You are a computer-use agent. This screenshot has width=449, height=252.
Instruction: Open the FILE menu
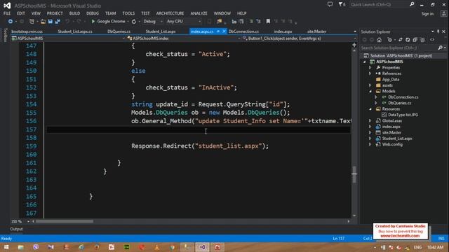pos(7,13)
